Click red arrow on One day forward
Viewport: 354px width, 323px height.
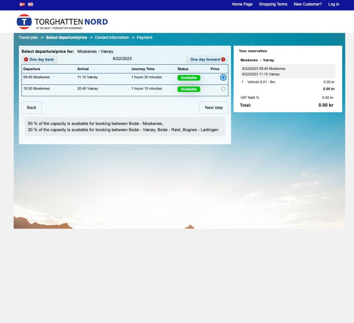click(x=223, y=59)
